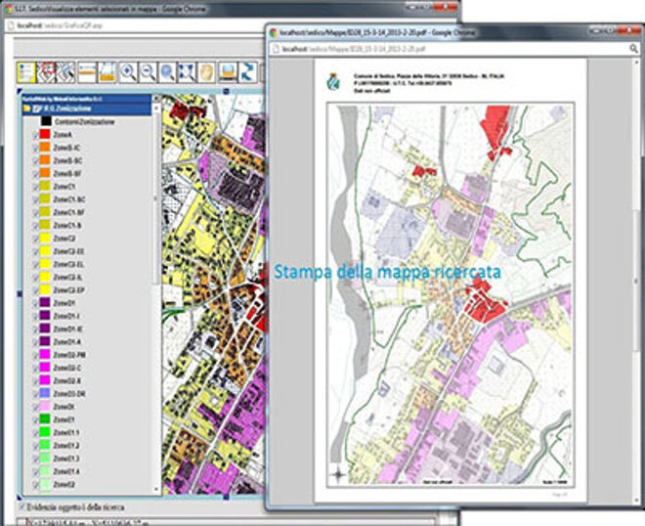Click the refresh map arrows icon
Image resolution: width=645 pixels, height=526 pixels.
[249, 71]
